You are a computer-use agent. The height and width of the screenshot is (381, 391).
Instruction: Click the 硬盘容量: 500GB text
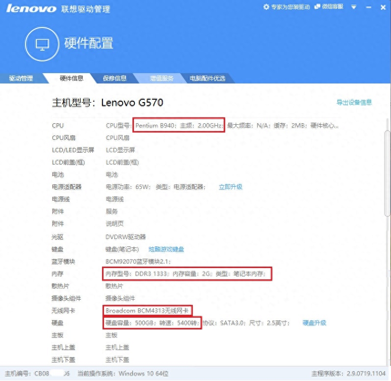click(129, 323)
